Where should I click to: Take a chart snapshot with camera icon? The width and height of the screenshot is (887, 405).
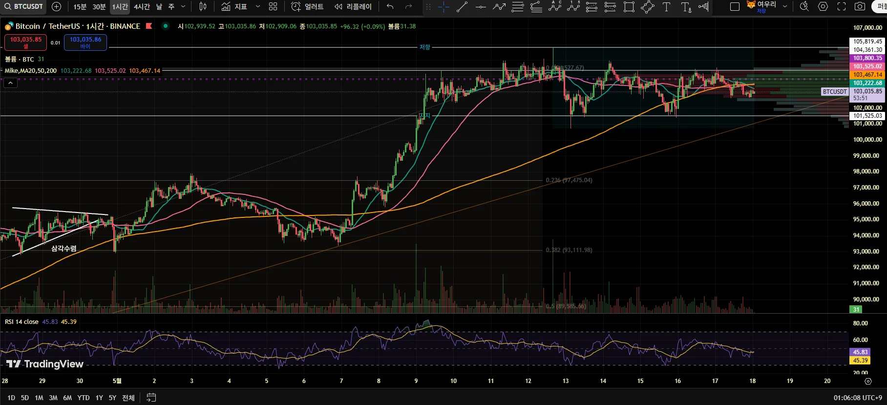860,7
